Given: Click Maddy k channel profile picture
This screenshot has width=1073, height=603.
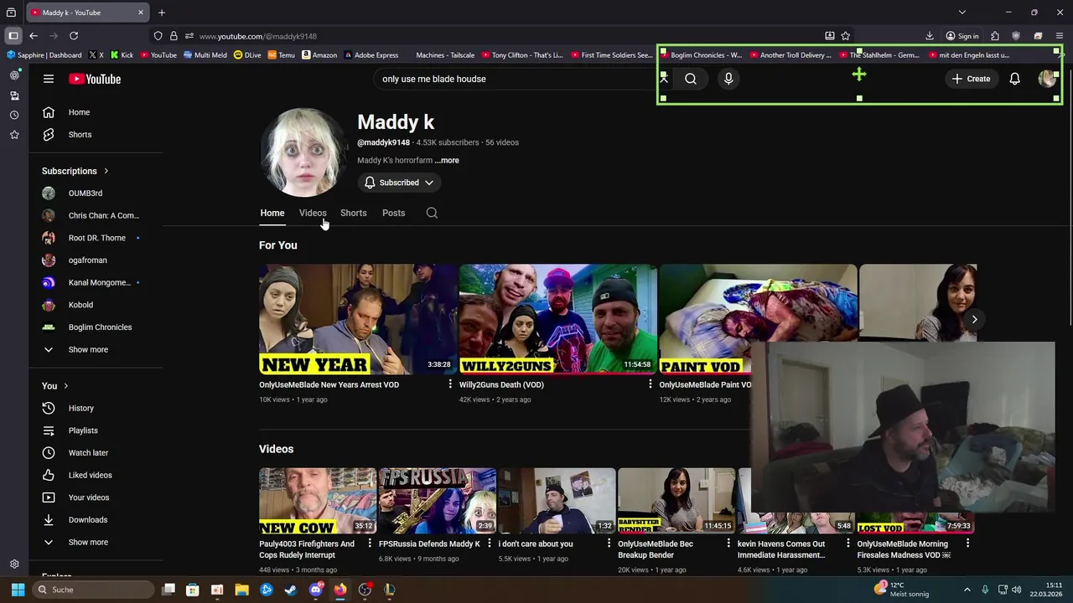Looking at the screenshot, I should pos(303,152).
